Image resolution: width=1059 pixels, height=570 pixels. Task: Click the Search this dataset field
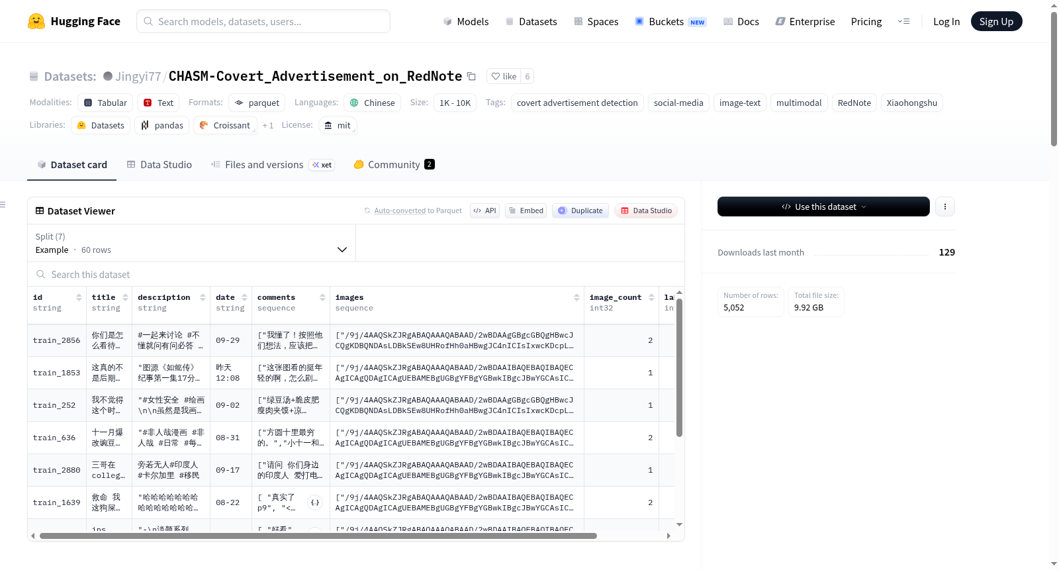click(356, 274)
